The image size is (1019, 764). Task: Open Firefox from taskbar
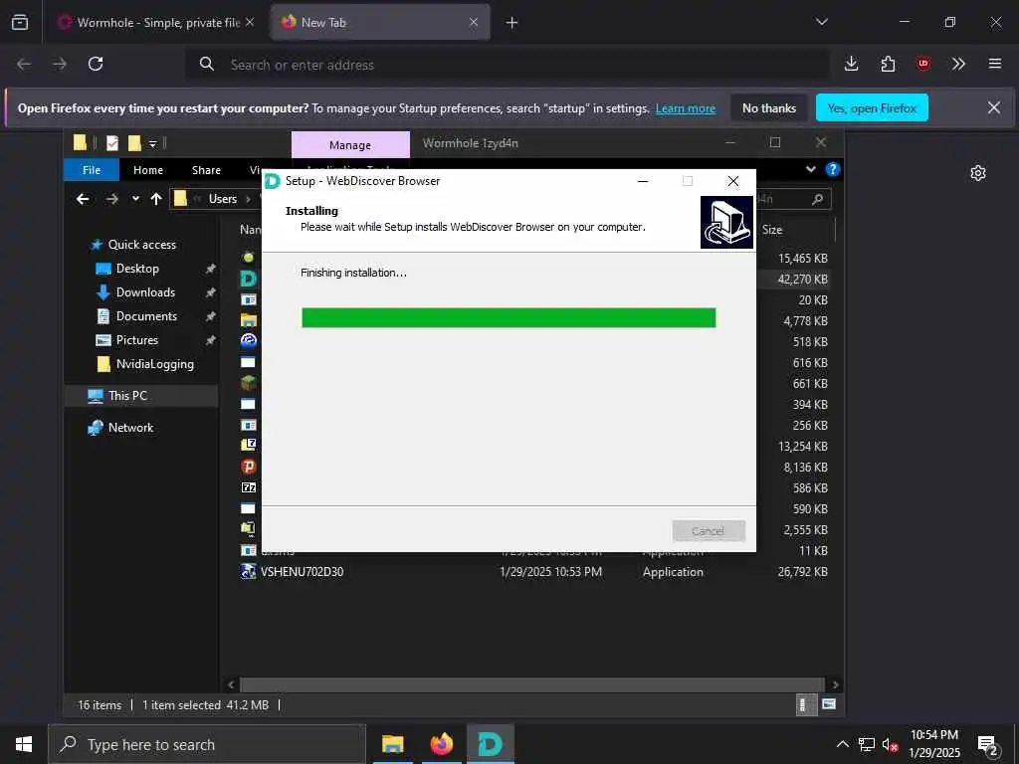coord(441,744)
